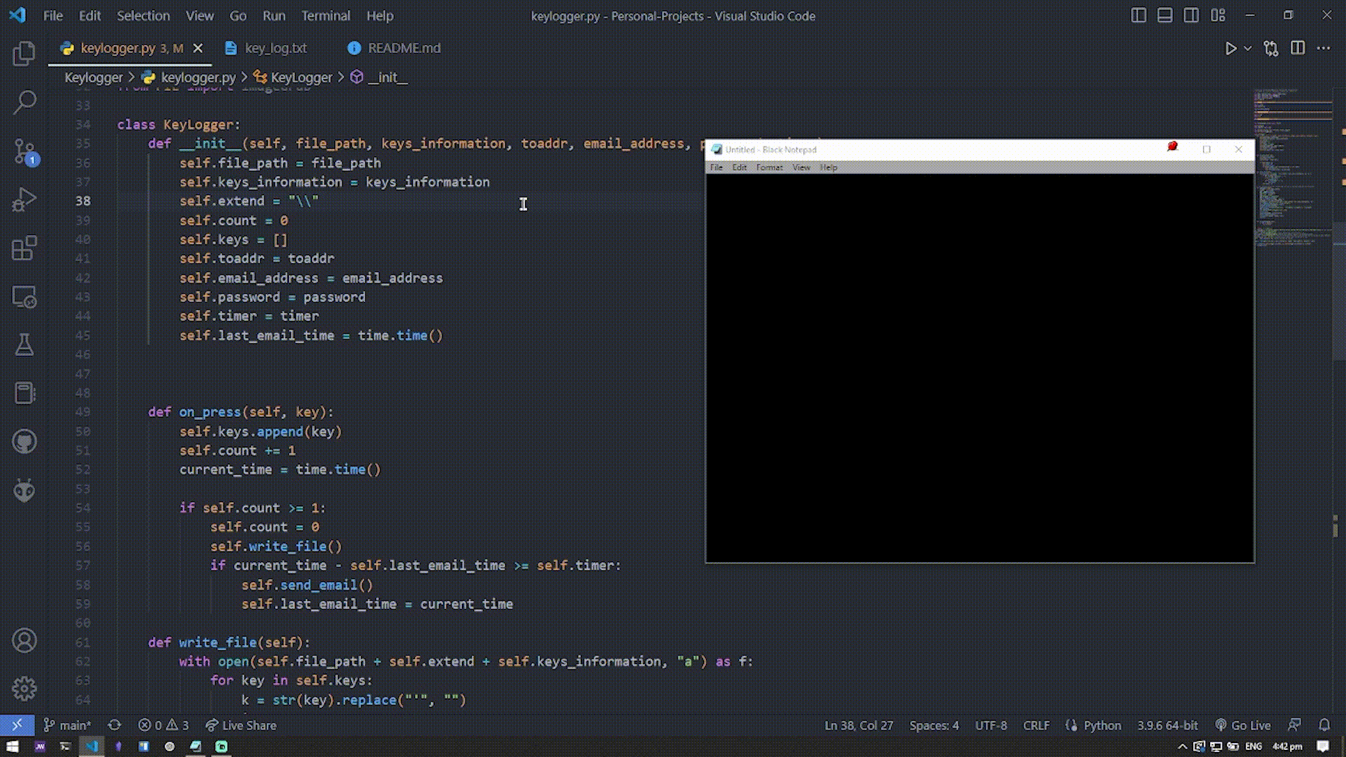Toggle the bottom panel layout button
Image resolution: width=1346 pixels, height=757 pixels.
coord(1164,15)
